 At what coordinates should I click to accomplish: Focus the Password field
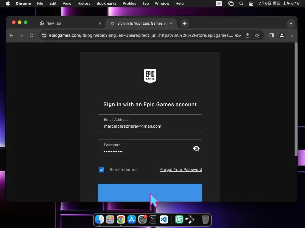(x=150, y=148)
